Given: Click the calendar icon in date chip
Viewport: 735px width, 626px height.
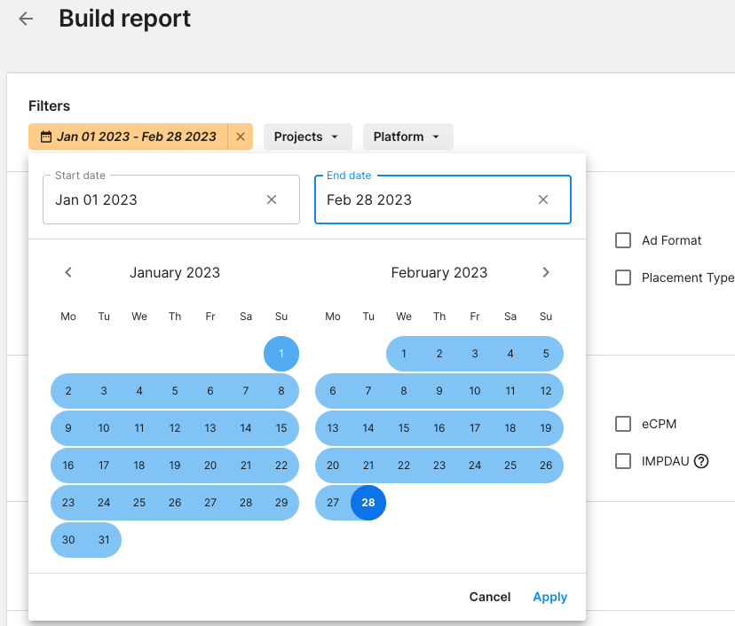Looking at the screenshot, I should click(46, 137).
